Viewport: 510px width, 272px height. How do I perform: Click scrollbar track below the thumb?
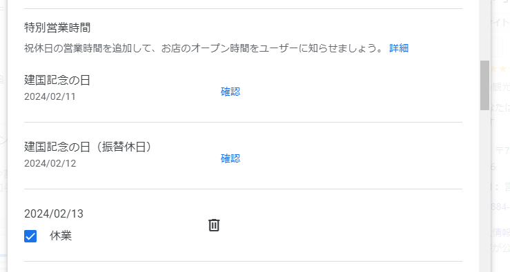(484, 191)
